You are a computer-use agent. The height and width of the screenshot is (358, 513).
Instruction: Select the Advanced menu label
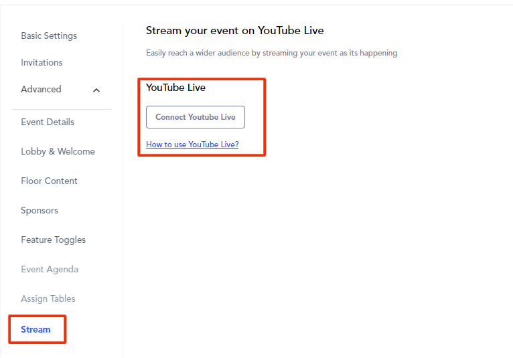(41, 89)
